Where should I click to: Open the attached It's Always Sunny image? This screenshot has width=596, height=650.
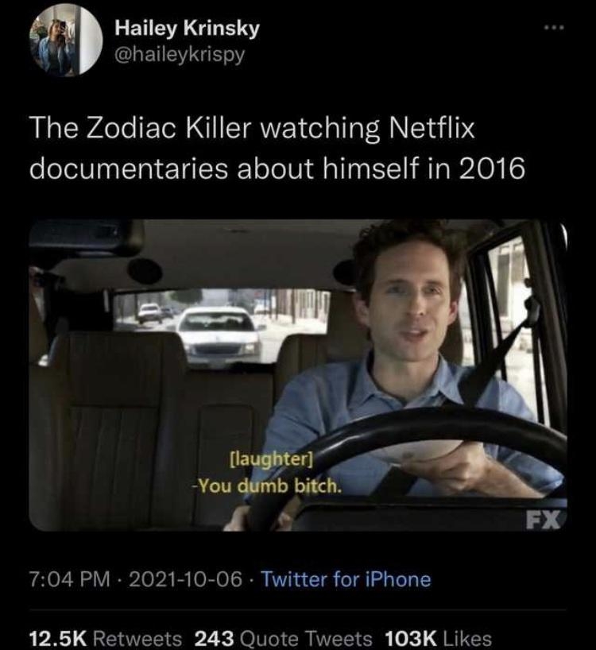point(298,373)
